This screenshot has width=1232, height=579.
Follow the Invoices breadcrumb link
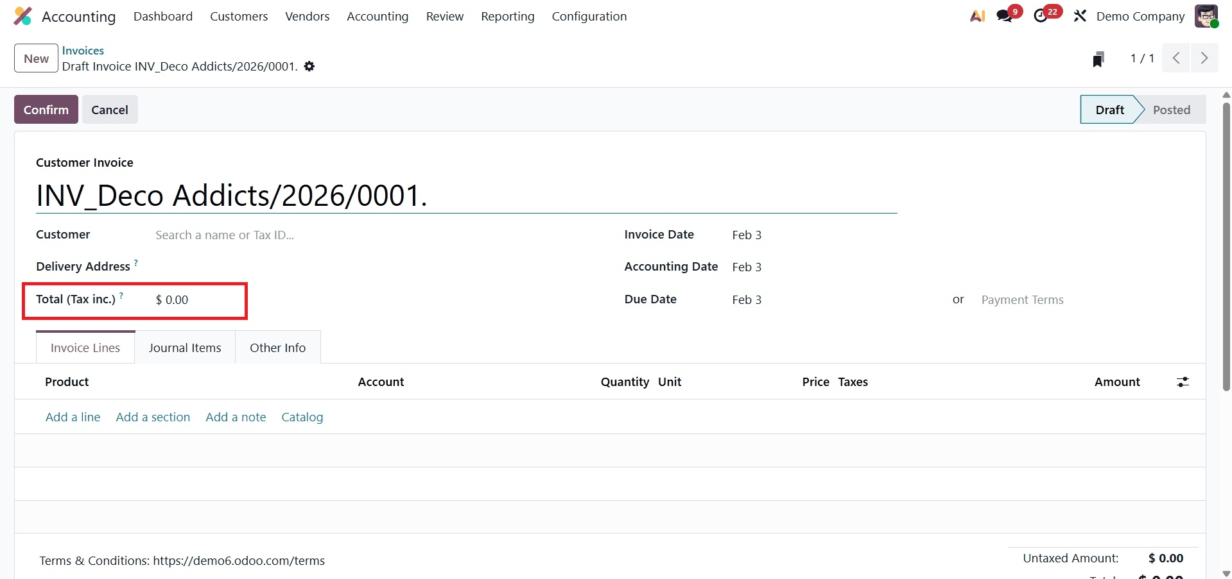(83, 50)
